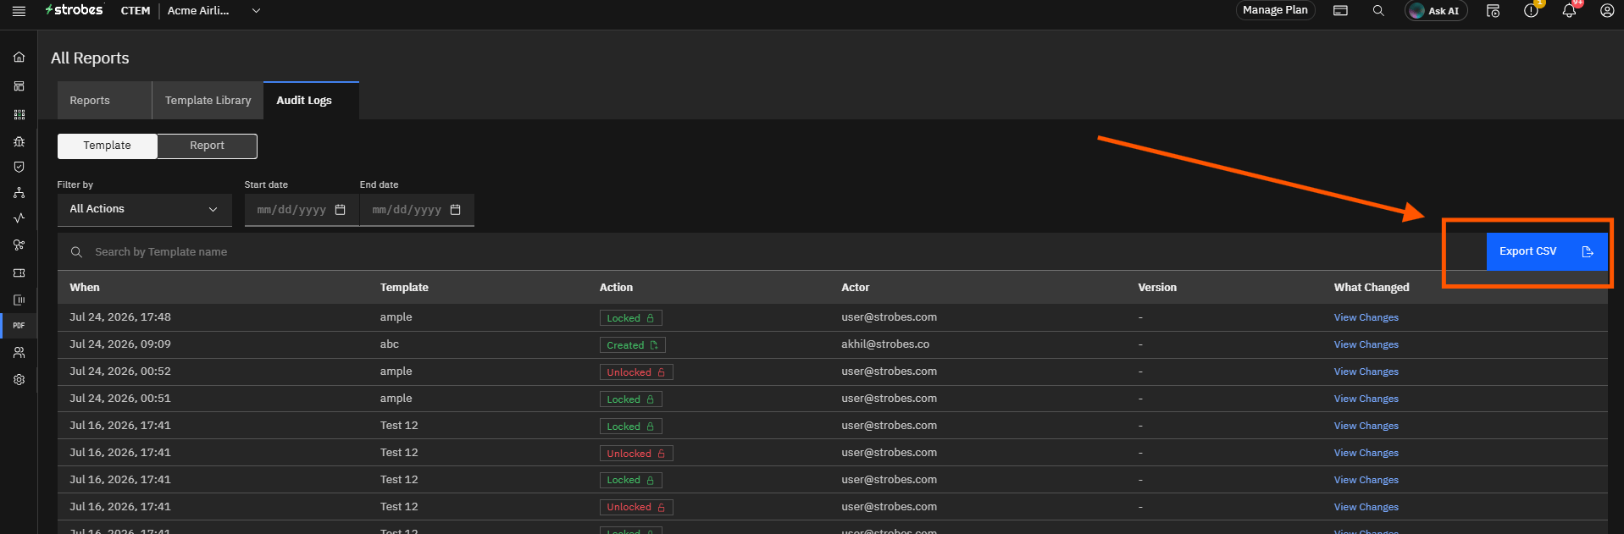The height and width of the screenshot is (534, 1624).
Task: Open the PDF reports sidebar icon
Action: (19, 326)
